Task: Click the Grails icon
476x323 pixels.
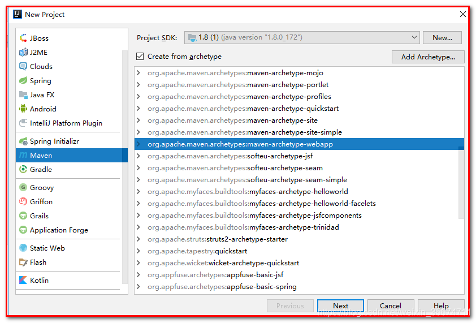Action: tap(23, 216)
